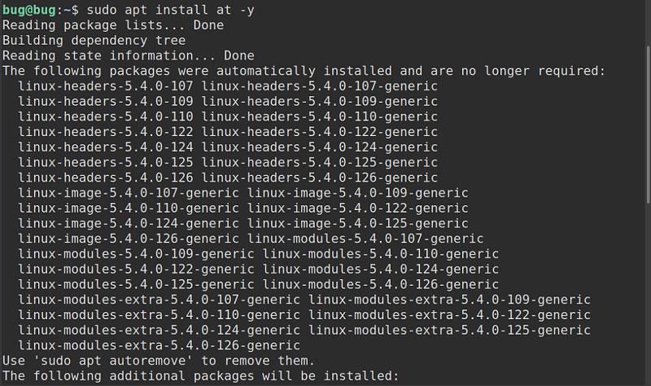Click 'linux-headers-5.4.0-107-generic' package name
This screenshot has height=386, width=651.
(320, 86)
